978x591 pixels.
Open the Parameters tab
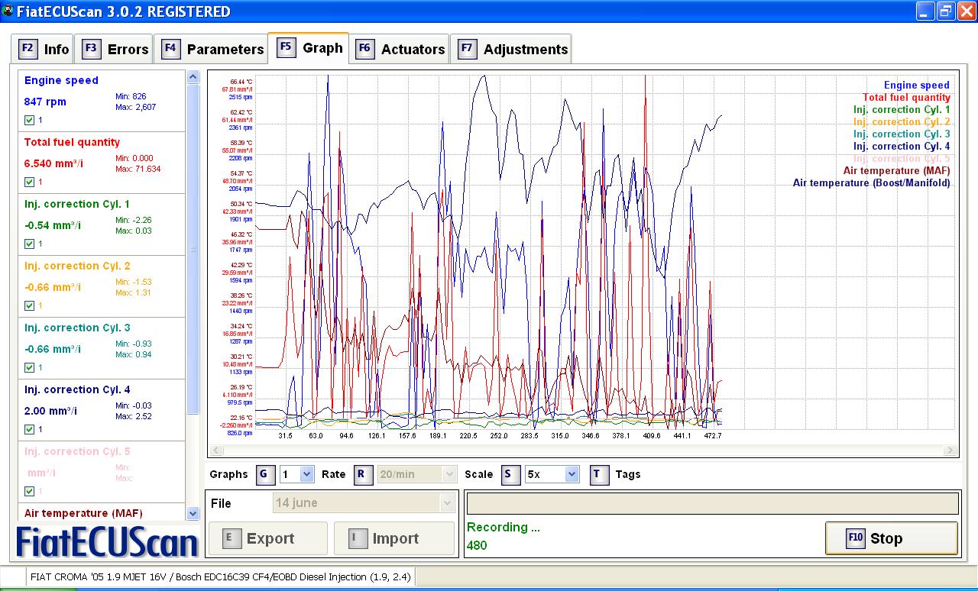coord(212,49)
